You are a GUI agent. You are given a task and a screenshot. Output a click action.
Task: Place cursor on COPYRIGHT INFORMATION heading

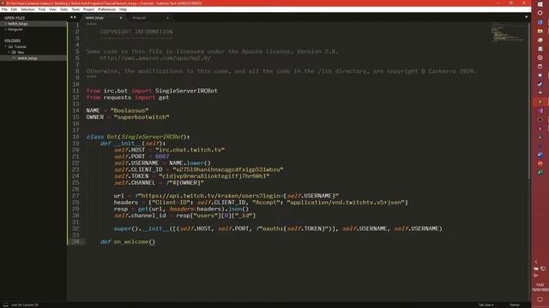(x=136, y=32)
